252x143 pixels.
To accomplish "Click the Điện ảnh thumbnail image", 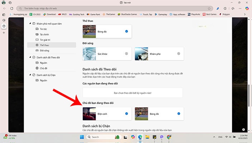I will pos(89,114).
